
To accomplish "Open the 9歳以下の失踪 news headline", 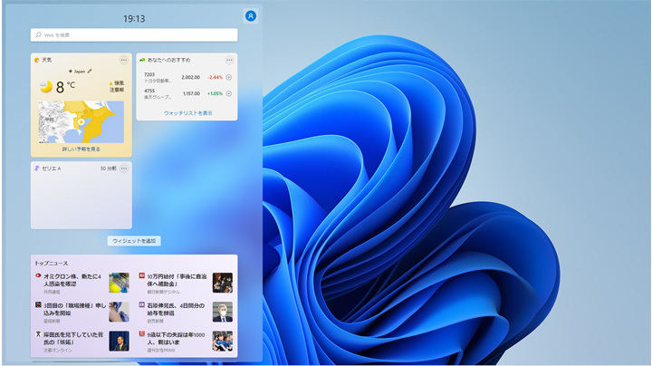I will [177, 338].
